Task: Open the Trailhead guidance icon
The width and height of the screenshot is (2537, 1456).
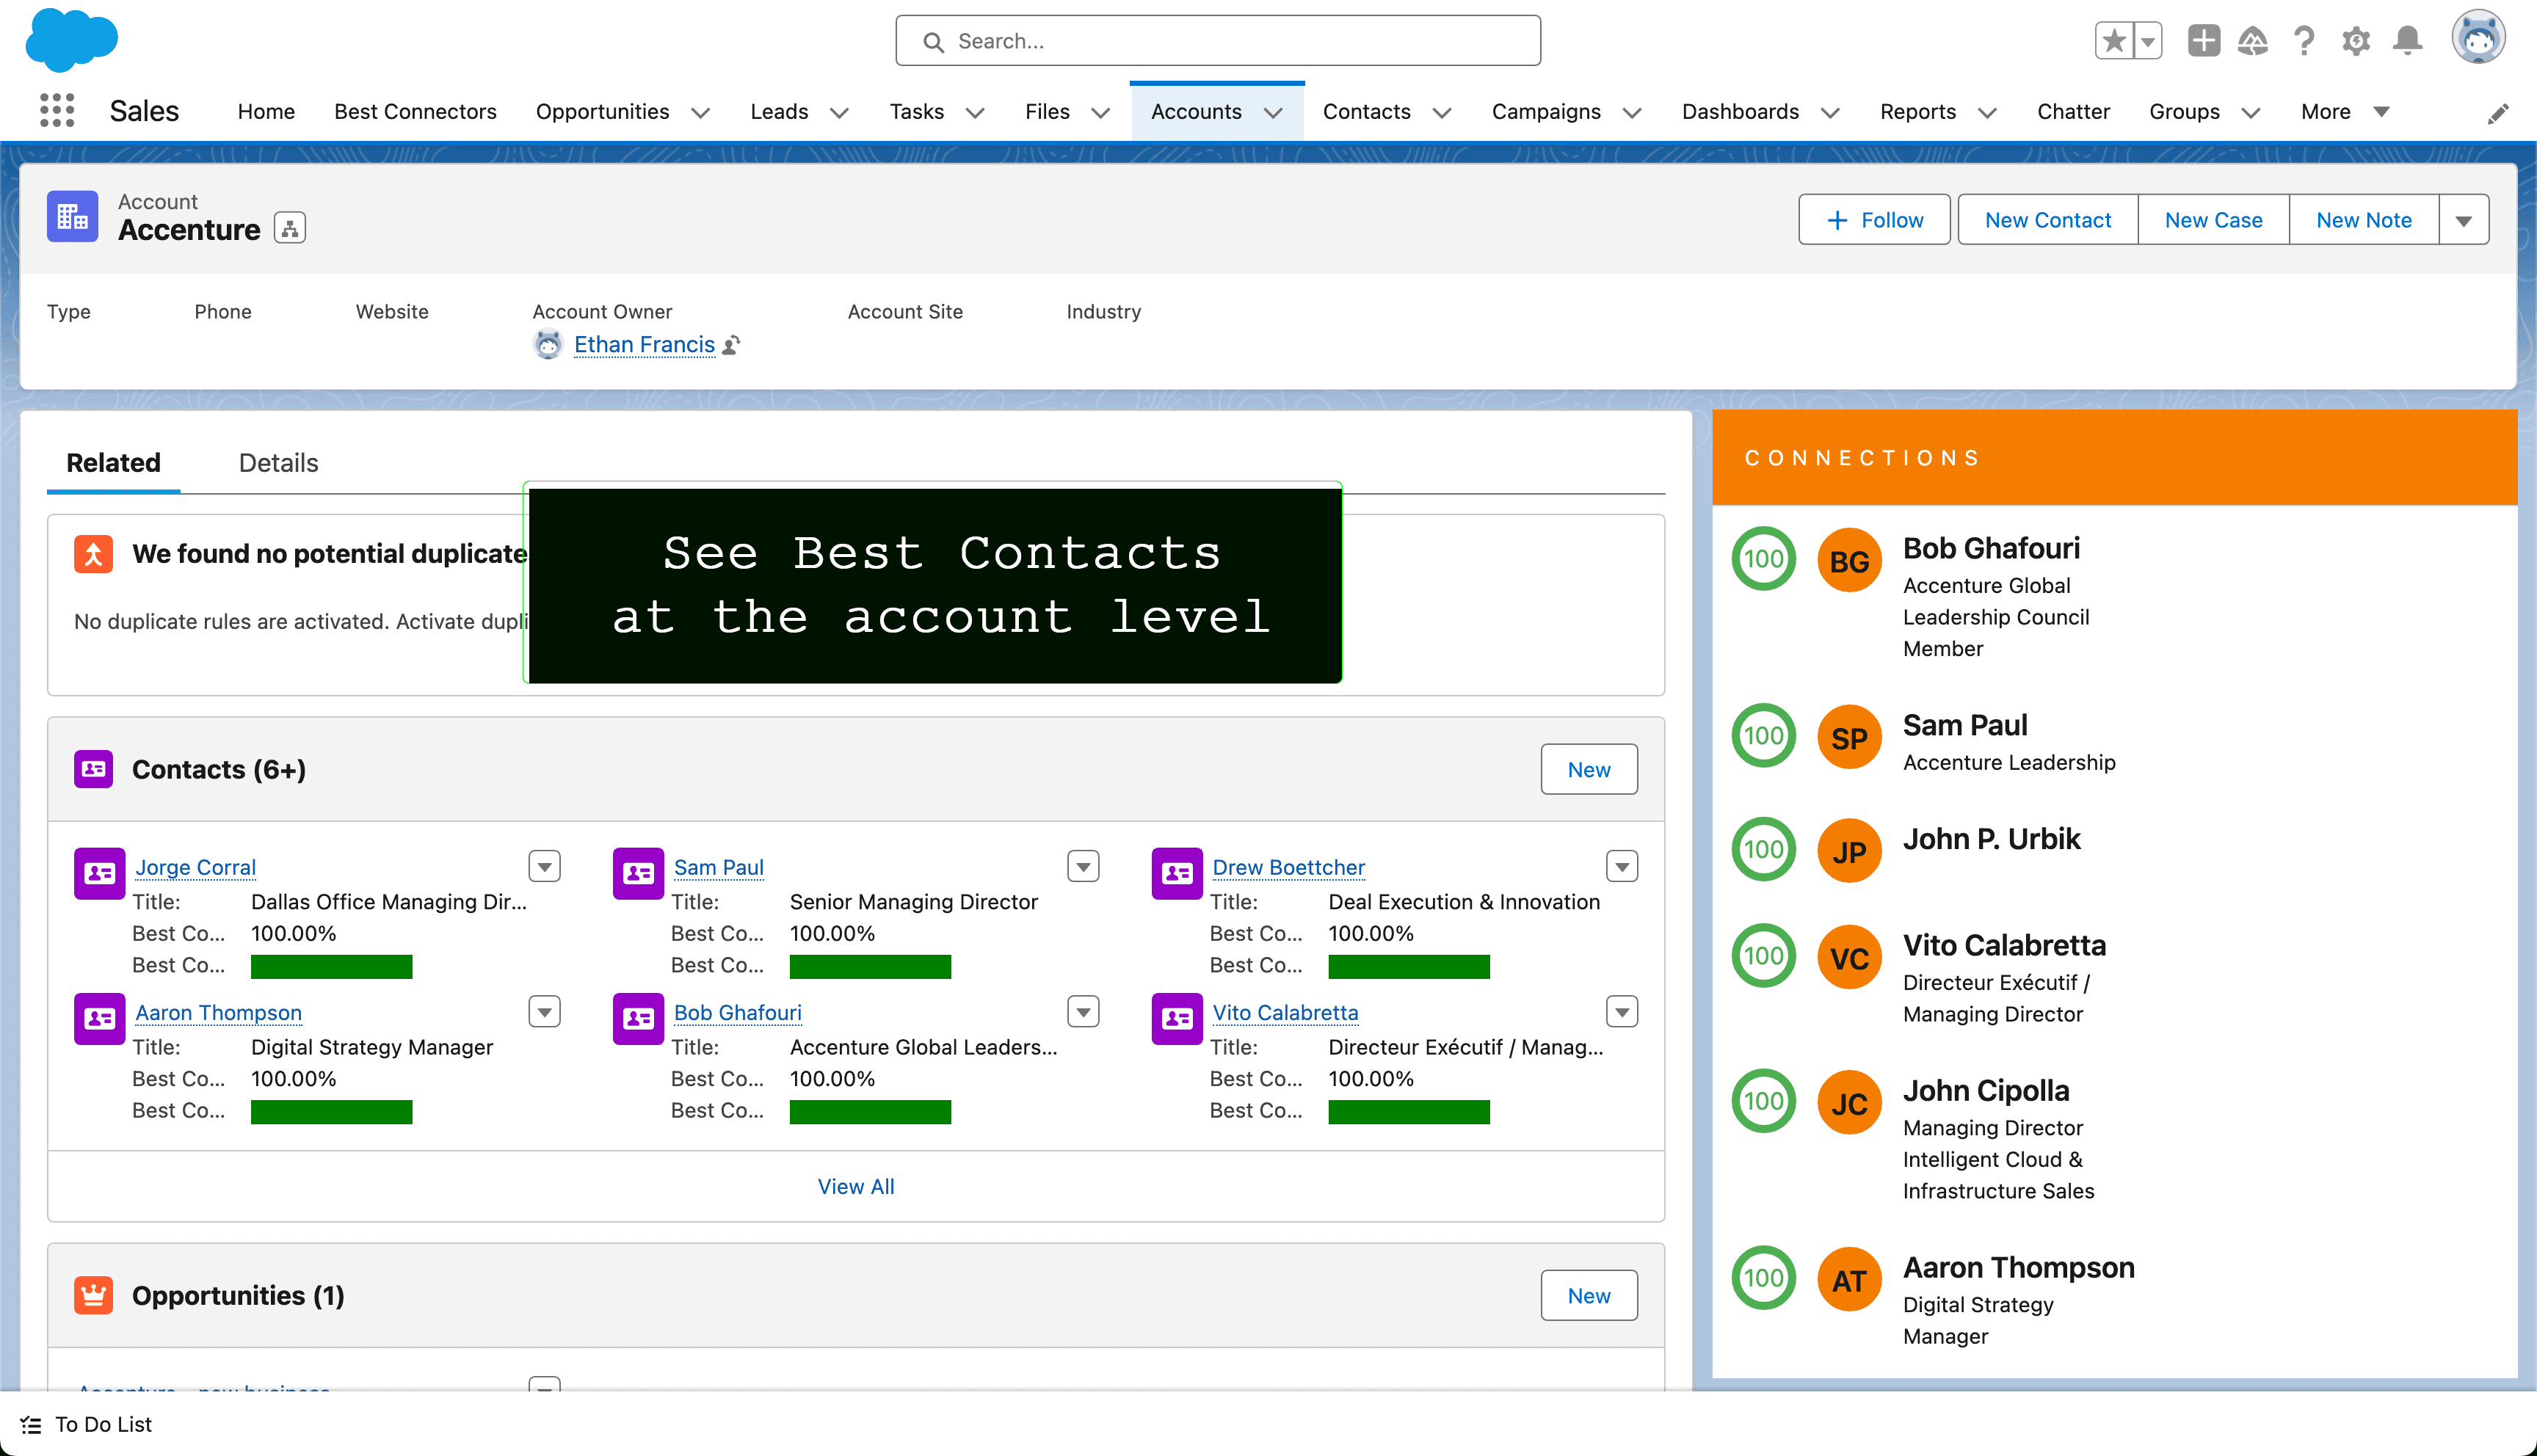Action: 2253,41
